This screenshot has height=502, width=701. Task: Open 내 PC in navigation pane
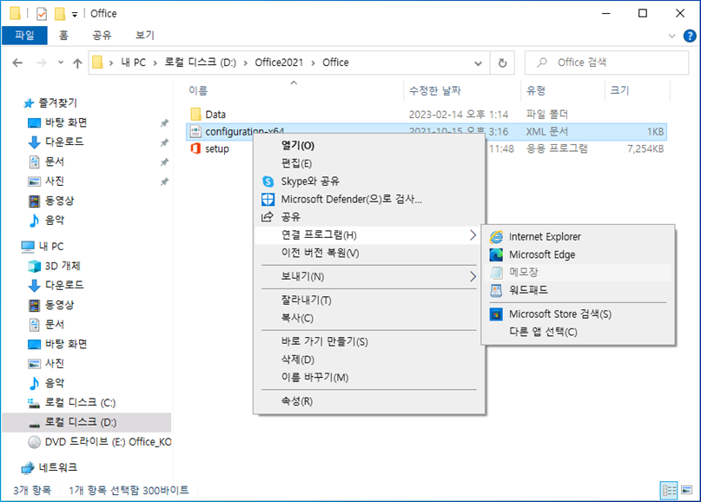point(51,247)
